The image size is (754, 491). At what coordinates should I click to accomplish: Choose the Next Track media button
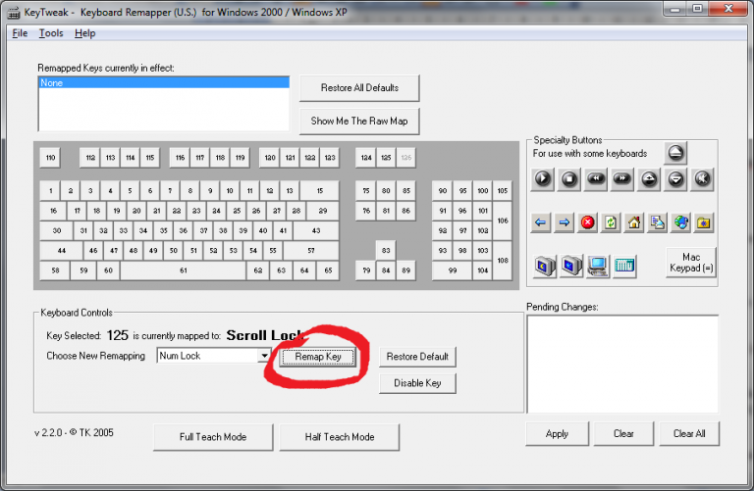621,179
